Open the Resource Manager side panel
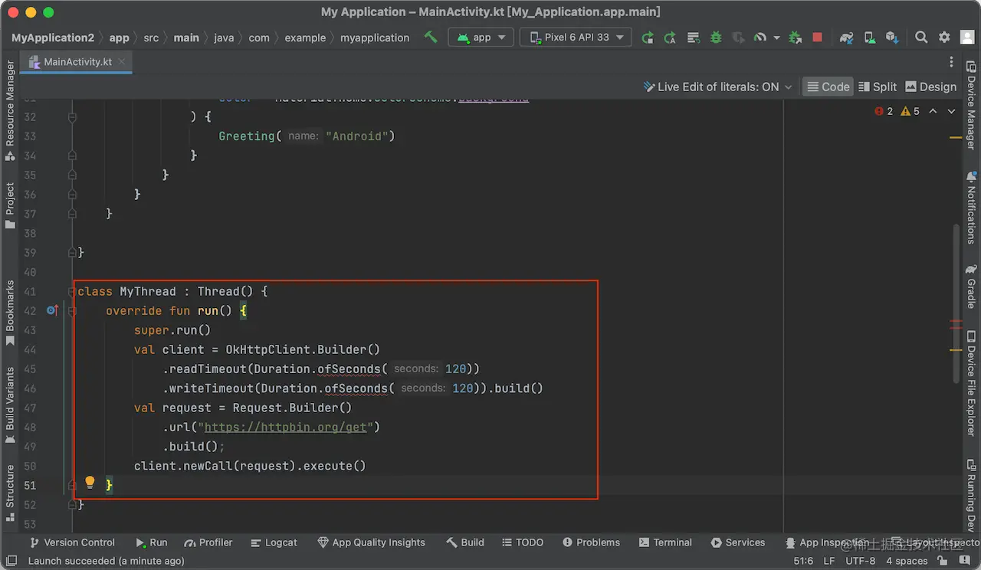Image resolution: width=981 pixels, height=570 pixels. [10, 110]
